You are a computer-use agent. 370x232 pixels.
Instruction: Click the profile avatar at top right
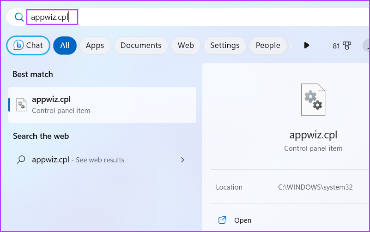366,46
